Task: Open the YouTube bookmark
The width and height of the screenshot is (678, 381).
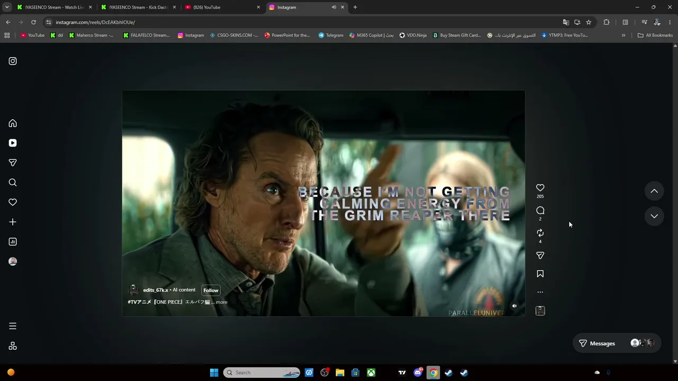Action: click(x=32, y=35)
